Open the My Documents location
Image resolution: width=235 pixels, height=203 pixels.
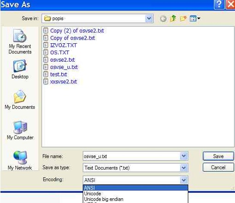tap(20, 99)
